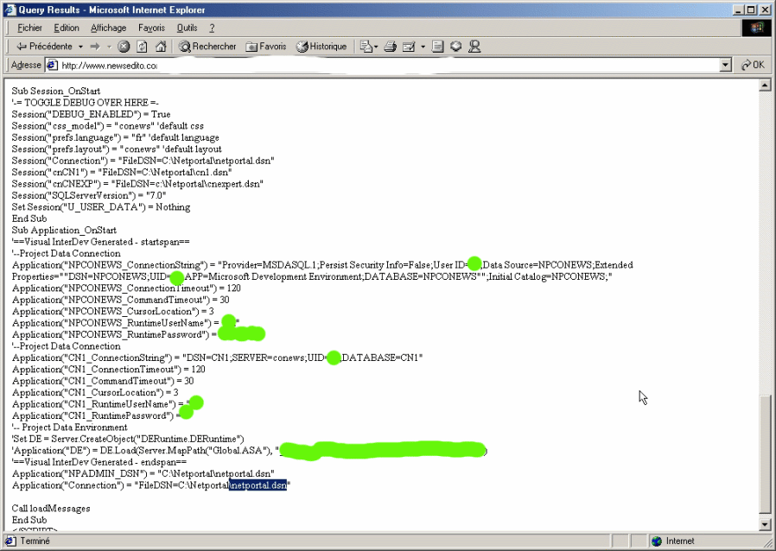The width and height of the screenshot is (776, 551).
Task: Open the Outils menu
Action: click(187, 28)
